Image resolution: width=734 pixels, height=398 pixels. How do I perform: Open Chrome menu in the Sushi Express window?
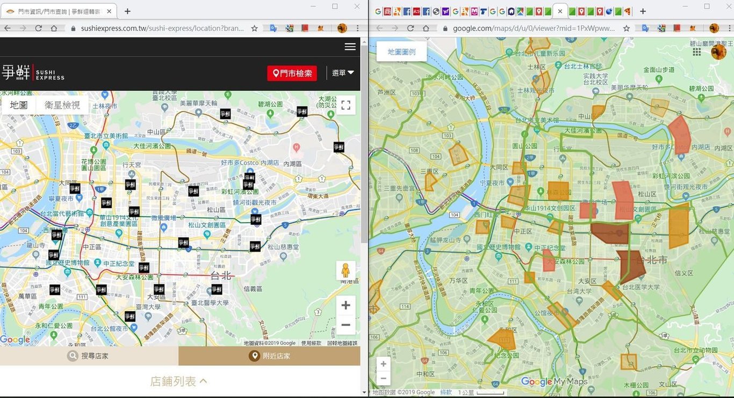(357, 28)
